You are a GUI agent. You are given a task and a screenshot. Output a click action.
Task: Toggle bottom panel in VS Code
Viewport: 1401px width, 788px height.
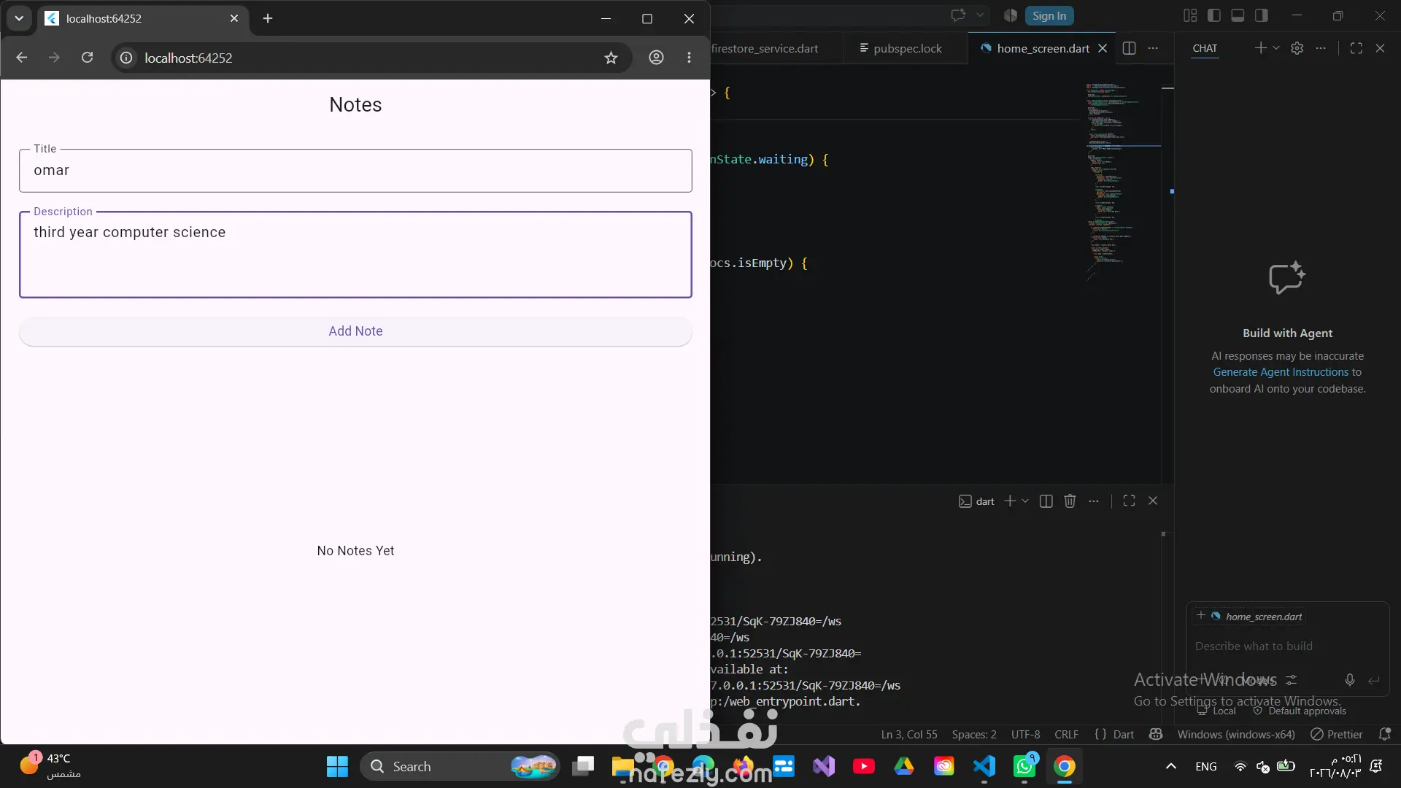(1238, 15)
